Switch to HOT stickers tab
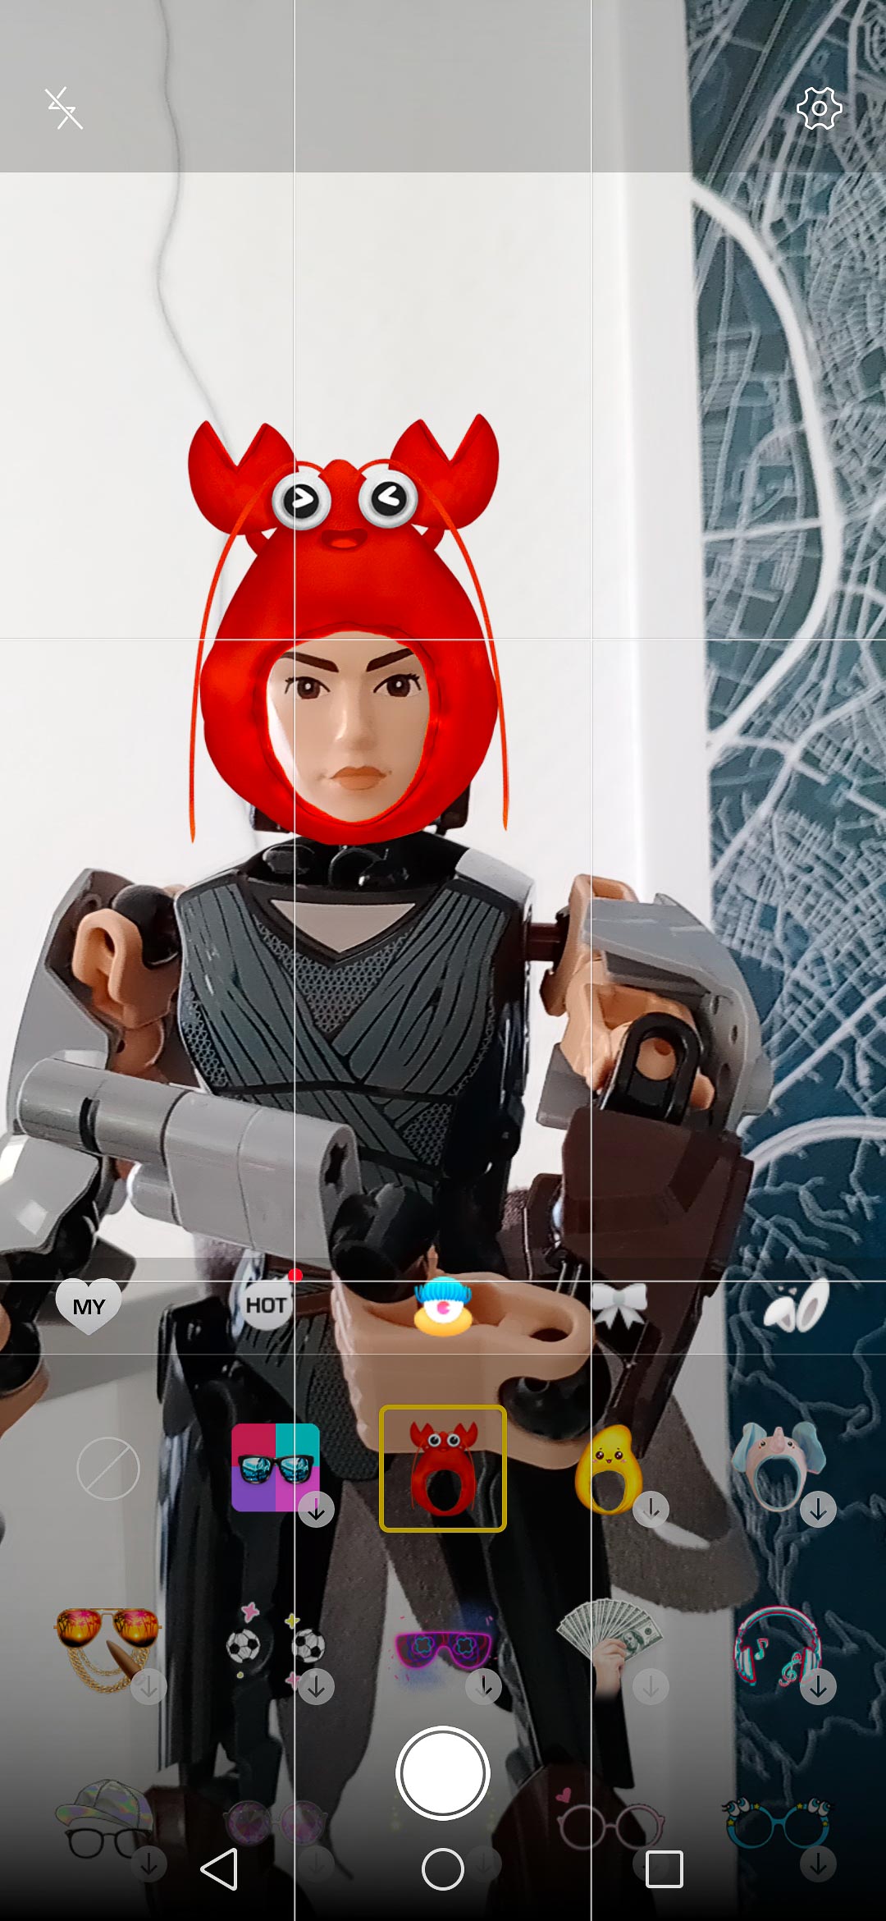The width and height of the screenshot is (886, 1921). [266, 1304]
